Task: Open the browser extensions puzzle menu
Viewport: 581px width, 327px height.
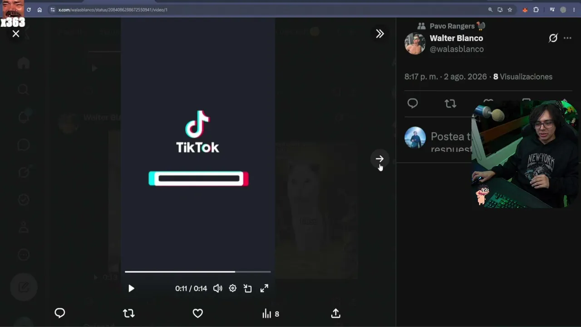Action: pos(536,10)
